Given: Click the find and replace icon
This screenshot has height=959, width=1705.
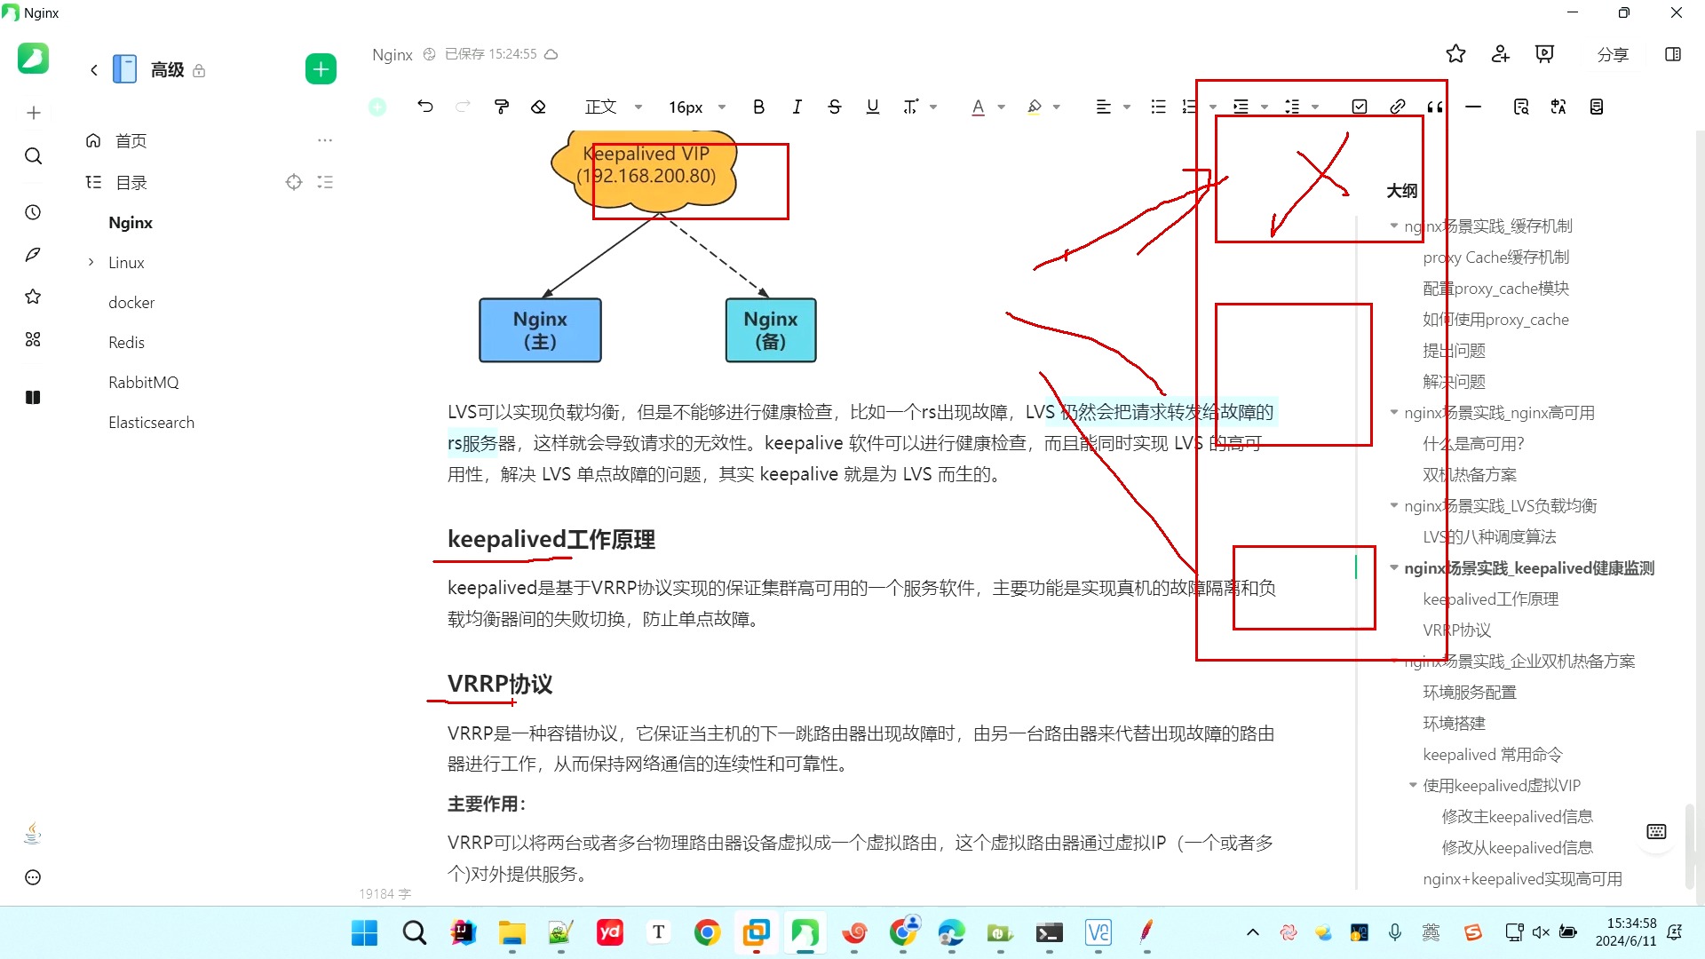Looking at the screenshot, I should pos(1521,107).
